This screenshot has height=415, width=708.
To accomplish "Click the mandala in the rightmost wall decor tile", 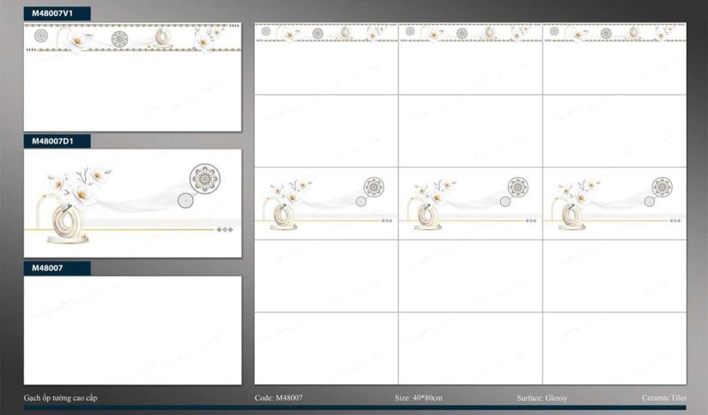I will tap(662, 187).
